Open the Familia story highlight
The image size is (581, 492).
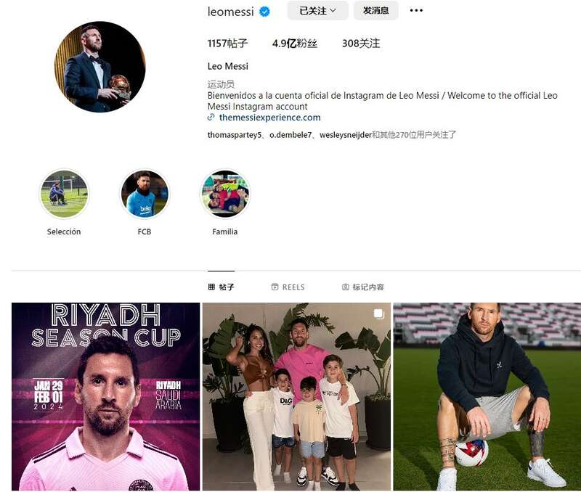(x=225, y=194)
